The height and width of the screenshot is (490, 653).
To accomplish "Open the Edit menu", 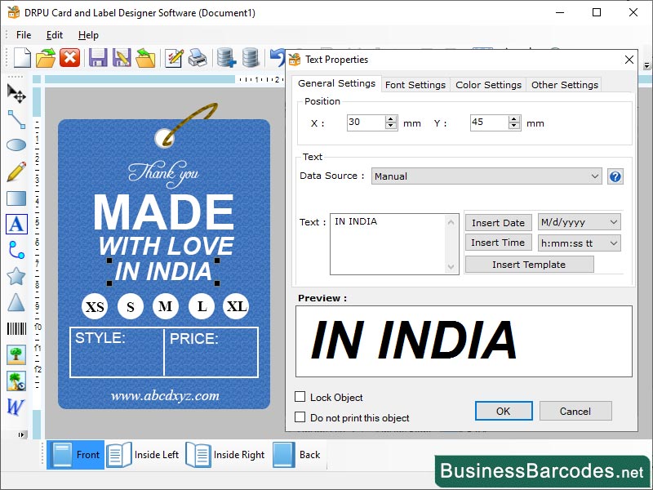I will (55, 35).
